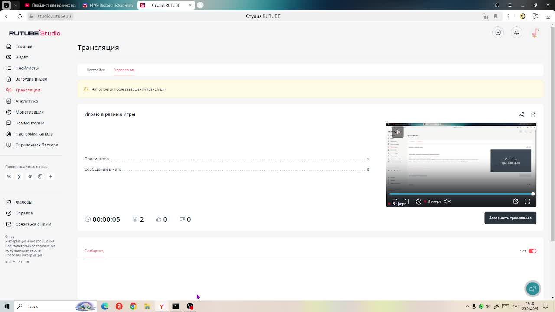Screen dimensions: 555x312
Task: Click the share stream icon
Action: tap(522, 114)
